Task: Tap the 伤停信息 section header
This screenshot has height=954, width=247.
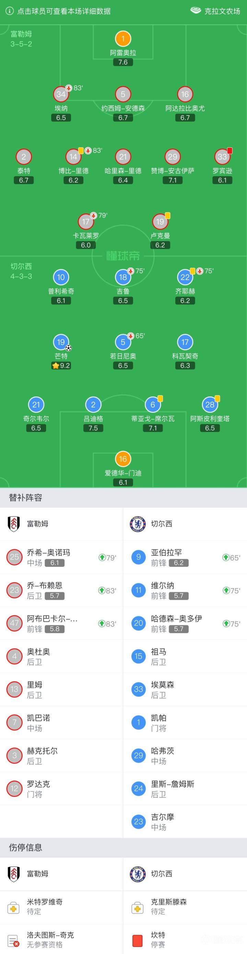Action: point(25,847)
